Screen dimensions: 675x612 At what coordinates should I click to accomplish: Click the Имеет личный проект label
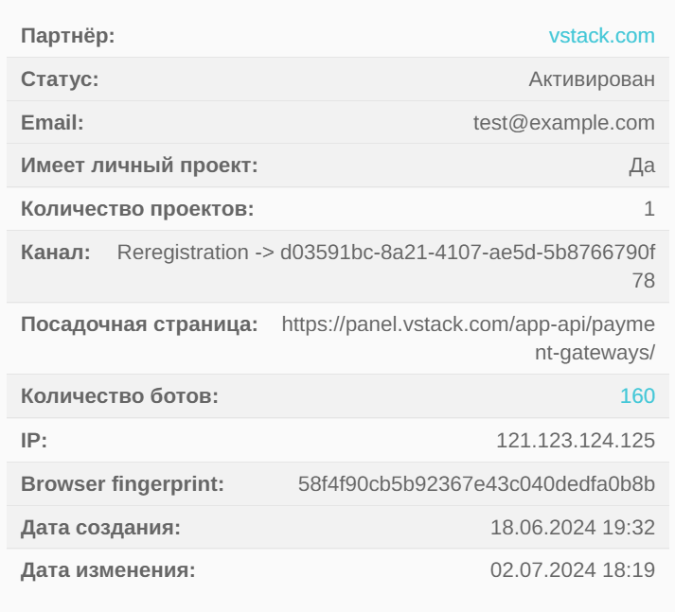tap(139, 166)
